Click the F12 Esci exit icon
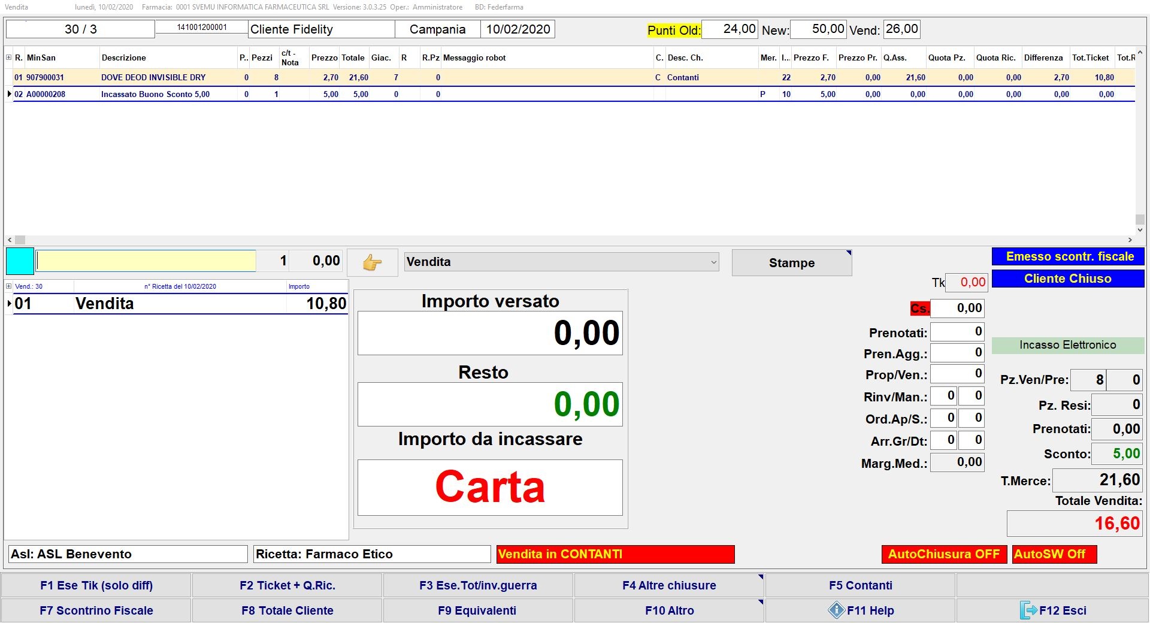The width and height of the screenshot is (1150, 623). coord(1028,610)
